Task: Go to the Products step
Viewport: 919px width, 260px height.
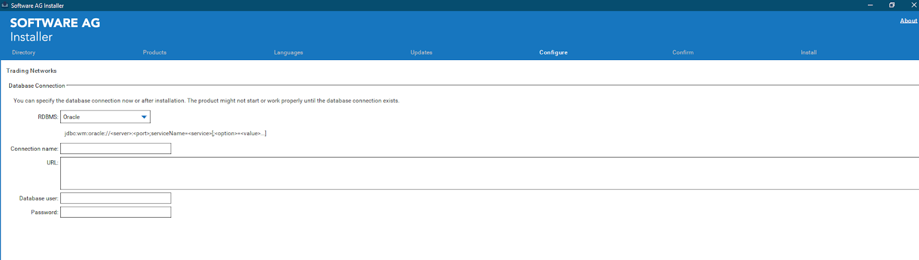Action: pyautogui.click(x=155, y=52)
